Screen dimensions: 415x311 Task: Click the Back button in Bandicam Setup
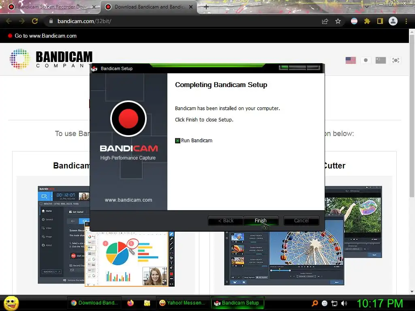(x=225, y=221)
